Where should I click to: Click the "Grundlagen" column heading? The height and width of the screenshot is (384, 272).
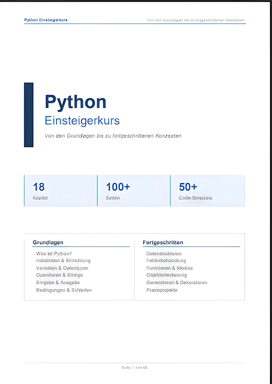pos(48,243)
